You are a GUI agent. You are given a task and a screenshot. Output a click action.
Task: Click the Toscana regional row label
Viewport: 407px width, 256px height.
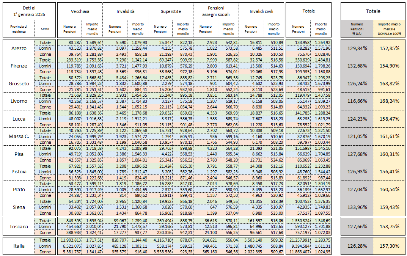pyautogui.click(x=19, y=226)
